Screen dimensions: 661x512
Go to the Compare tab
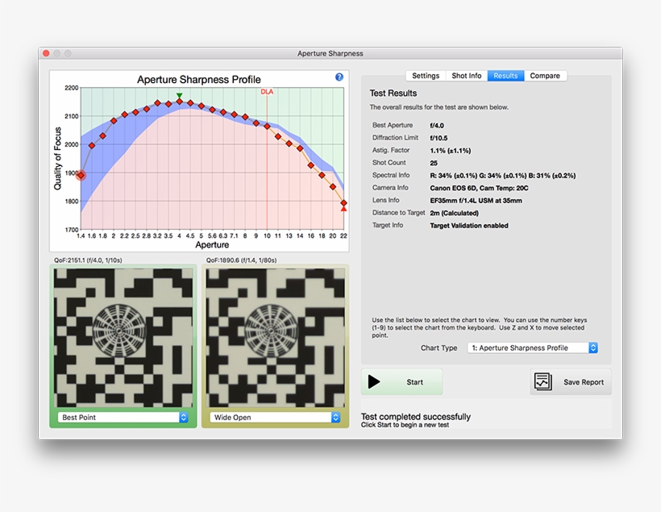tap(545, 76)
